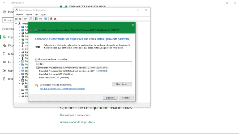This screenshot has width=239, height=134.
Task: Click the computer root icon next to 'Ambro'
Action: click(x=19, y=24)
